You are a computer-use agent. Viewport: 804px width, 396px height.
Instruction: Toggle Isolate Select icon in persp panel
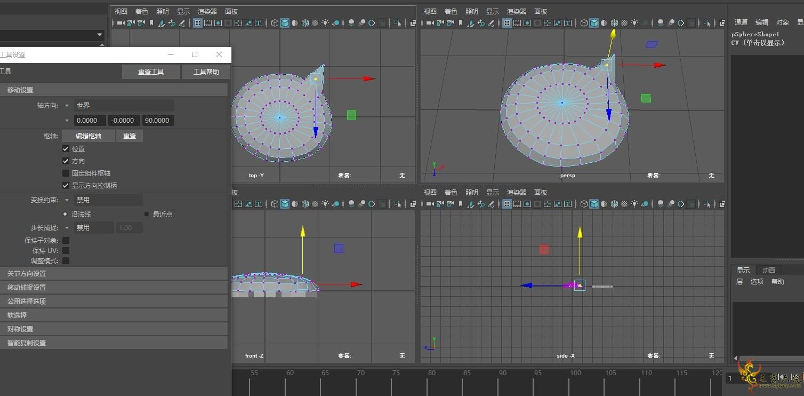[x=706, y=23]
